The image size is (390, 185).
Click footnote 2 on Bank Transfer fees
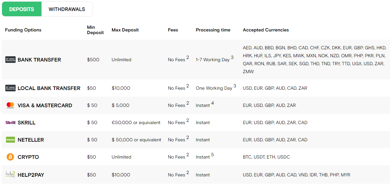[188, 57]
